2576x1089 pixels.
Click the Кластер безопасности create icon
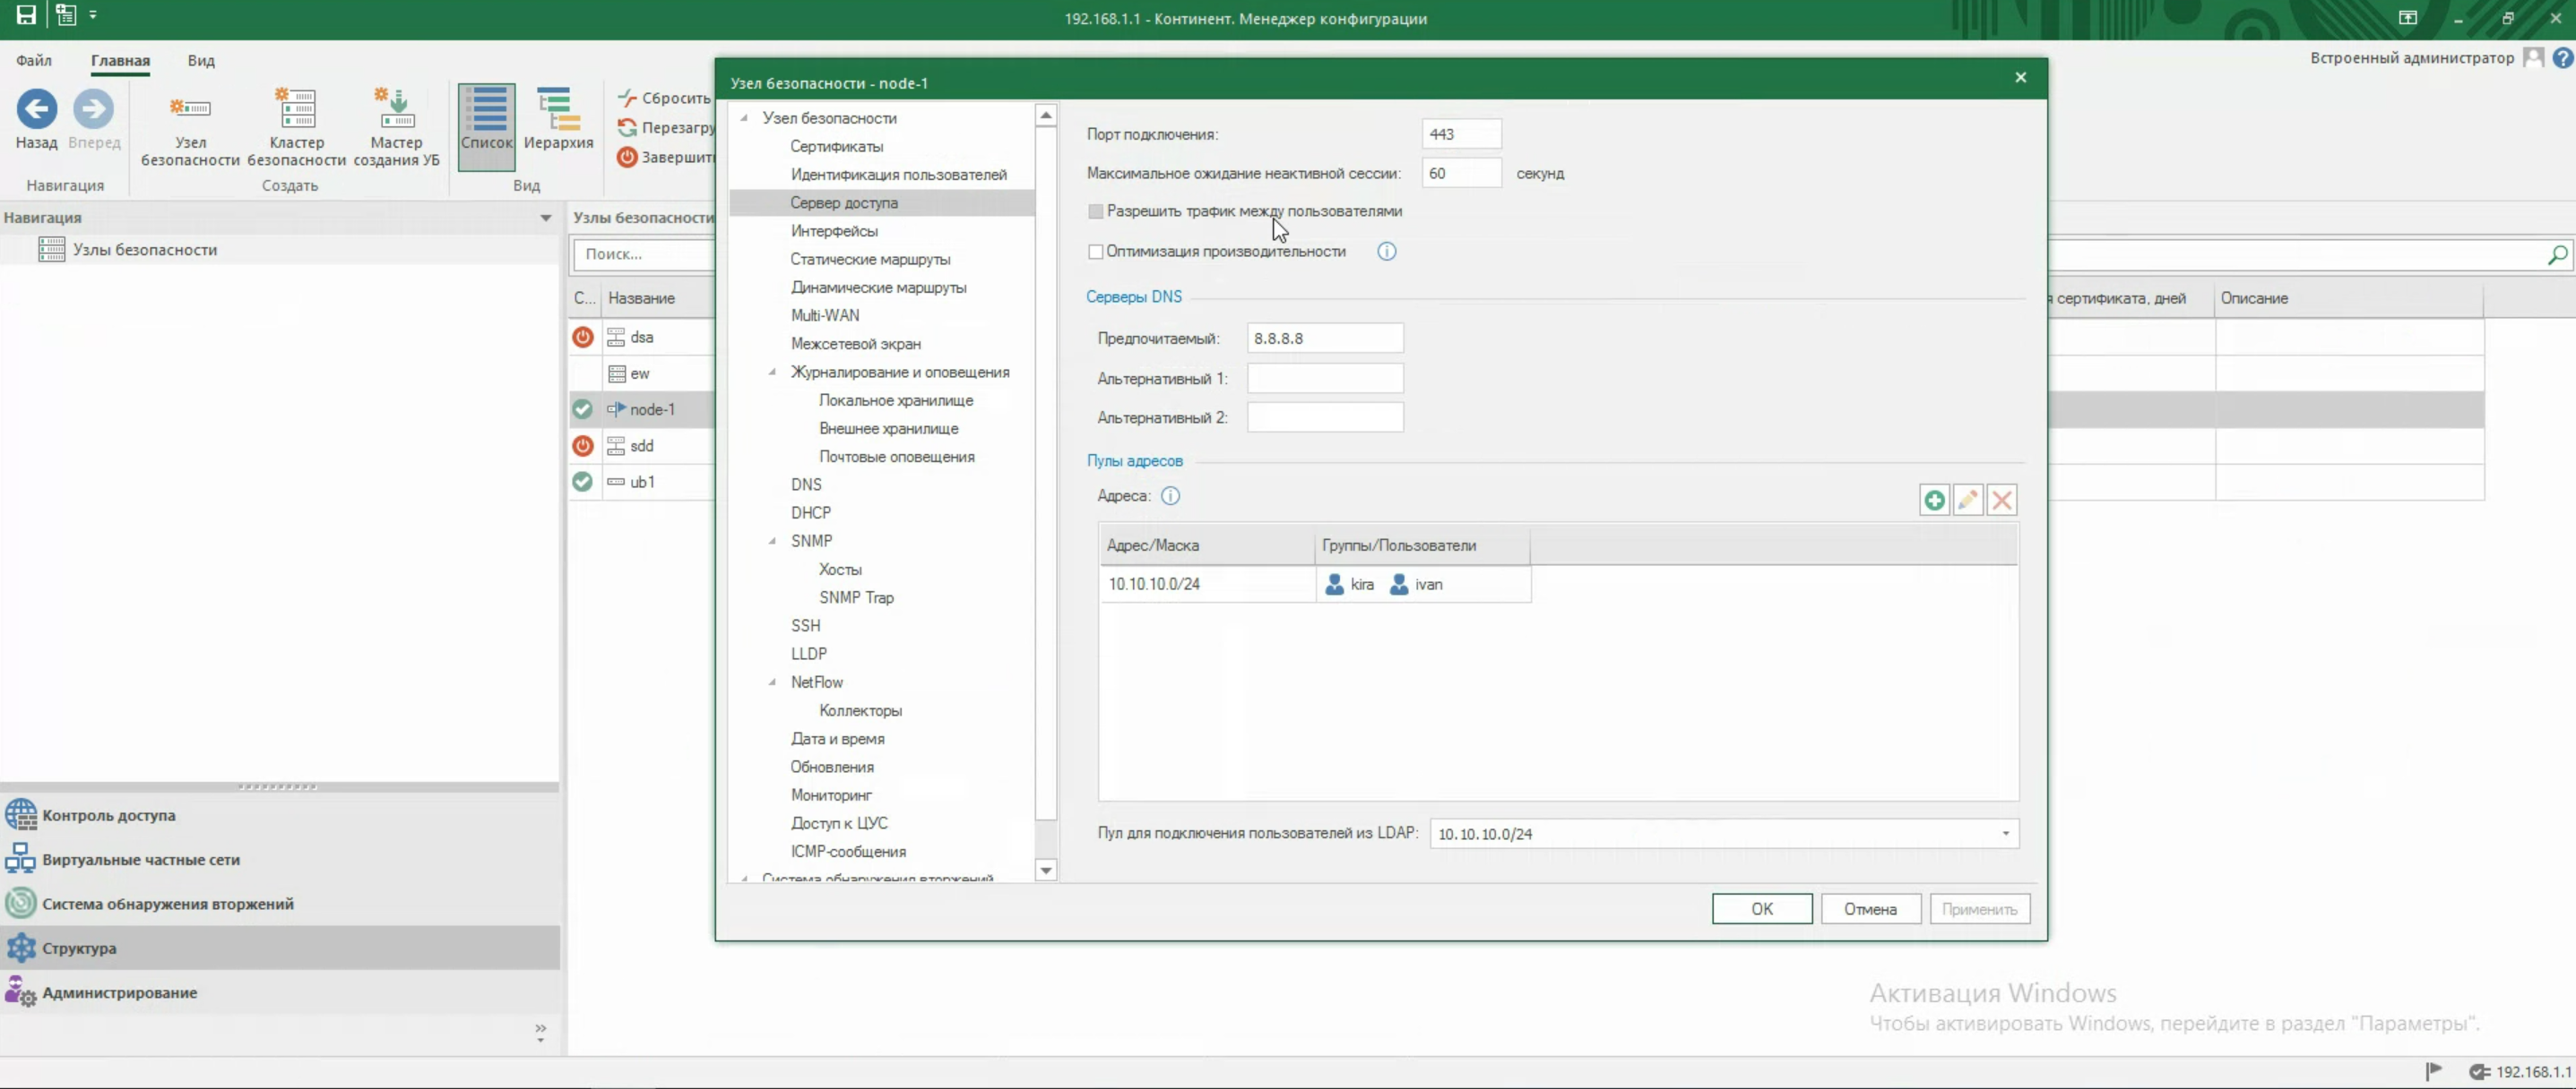[x=296, y=110]
